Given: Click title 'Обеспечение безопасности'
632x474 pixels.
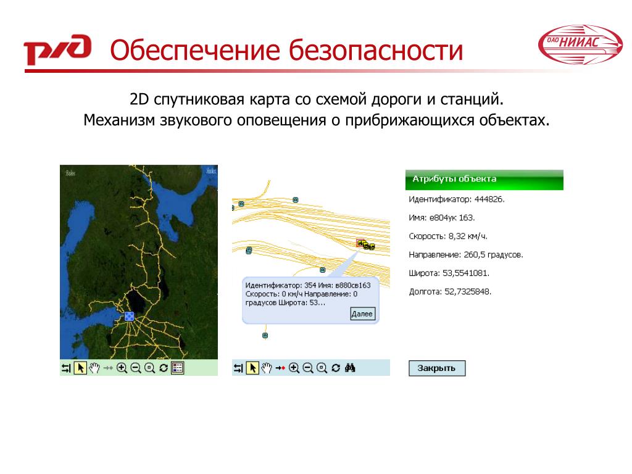Looking at the screenshot, I should click(x=286, y=50).
